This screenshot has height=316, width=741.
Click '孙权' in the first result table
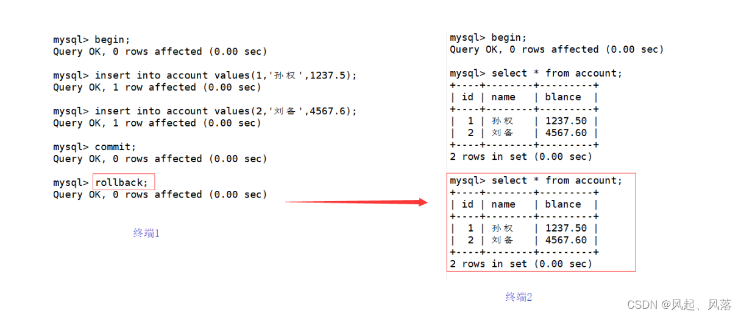tap(502, 121)
